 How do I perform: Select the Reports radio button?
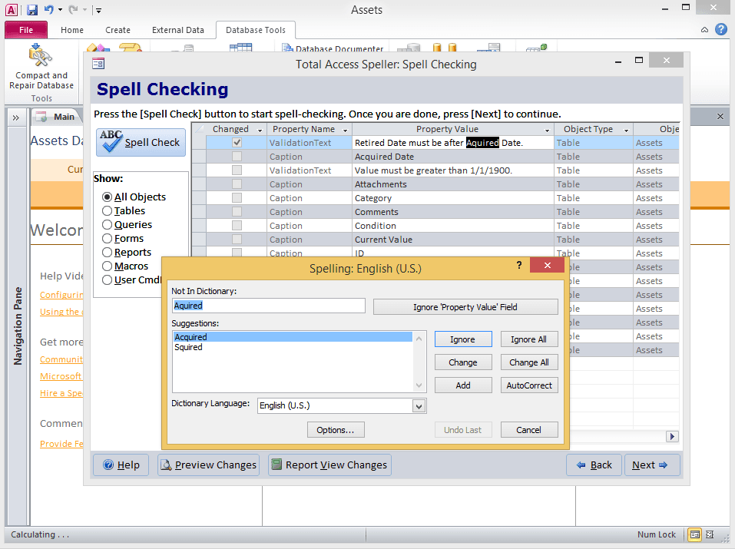point(107,252)
